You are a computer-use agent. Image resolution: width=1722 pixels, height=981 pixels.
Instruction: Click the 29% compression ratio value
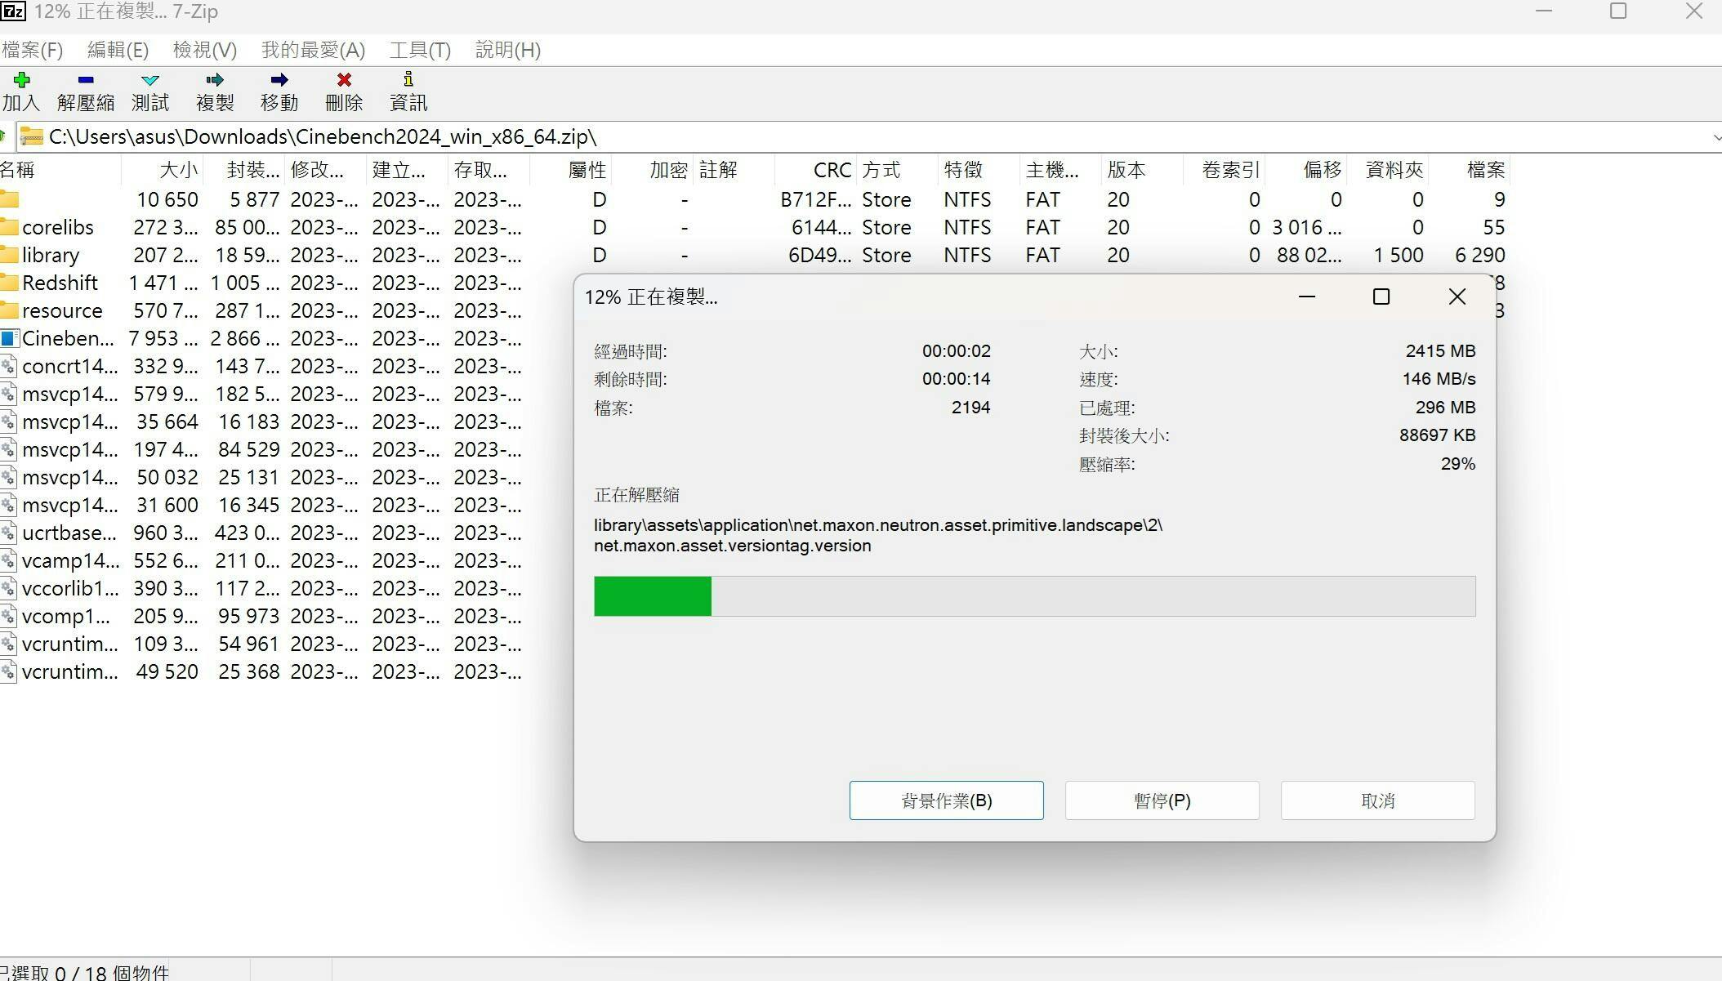(x=1458, y=464)
